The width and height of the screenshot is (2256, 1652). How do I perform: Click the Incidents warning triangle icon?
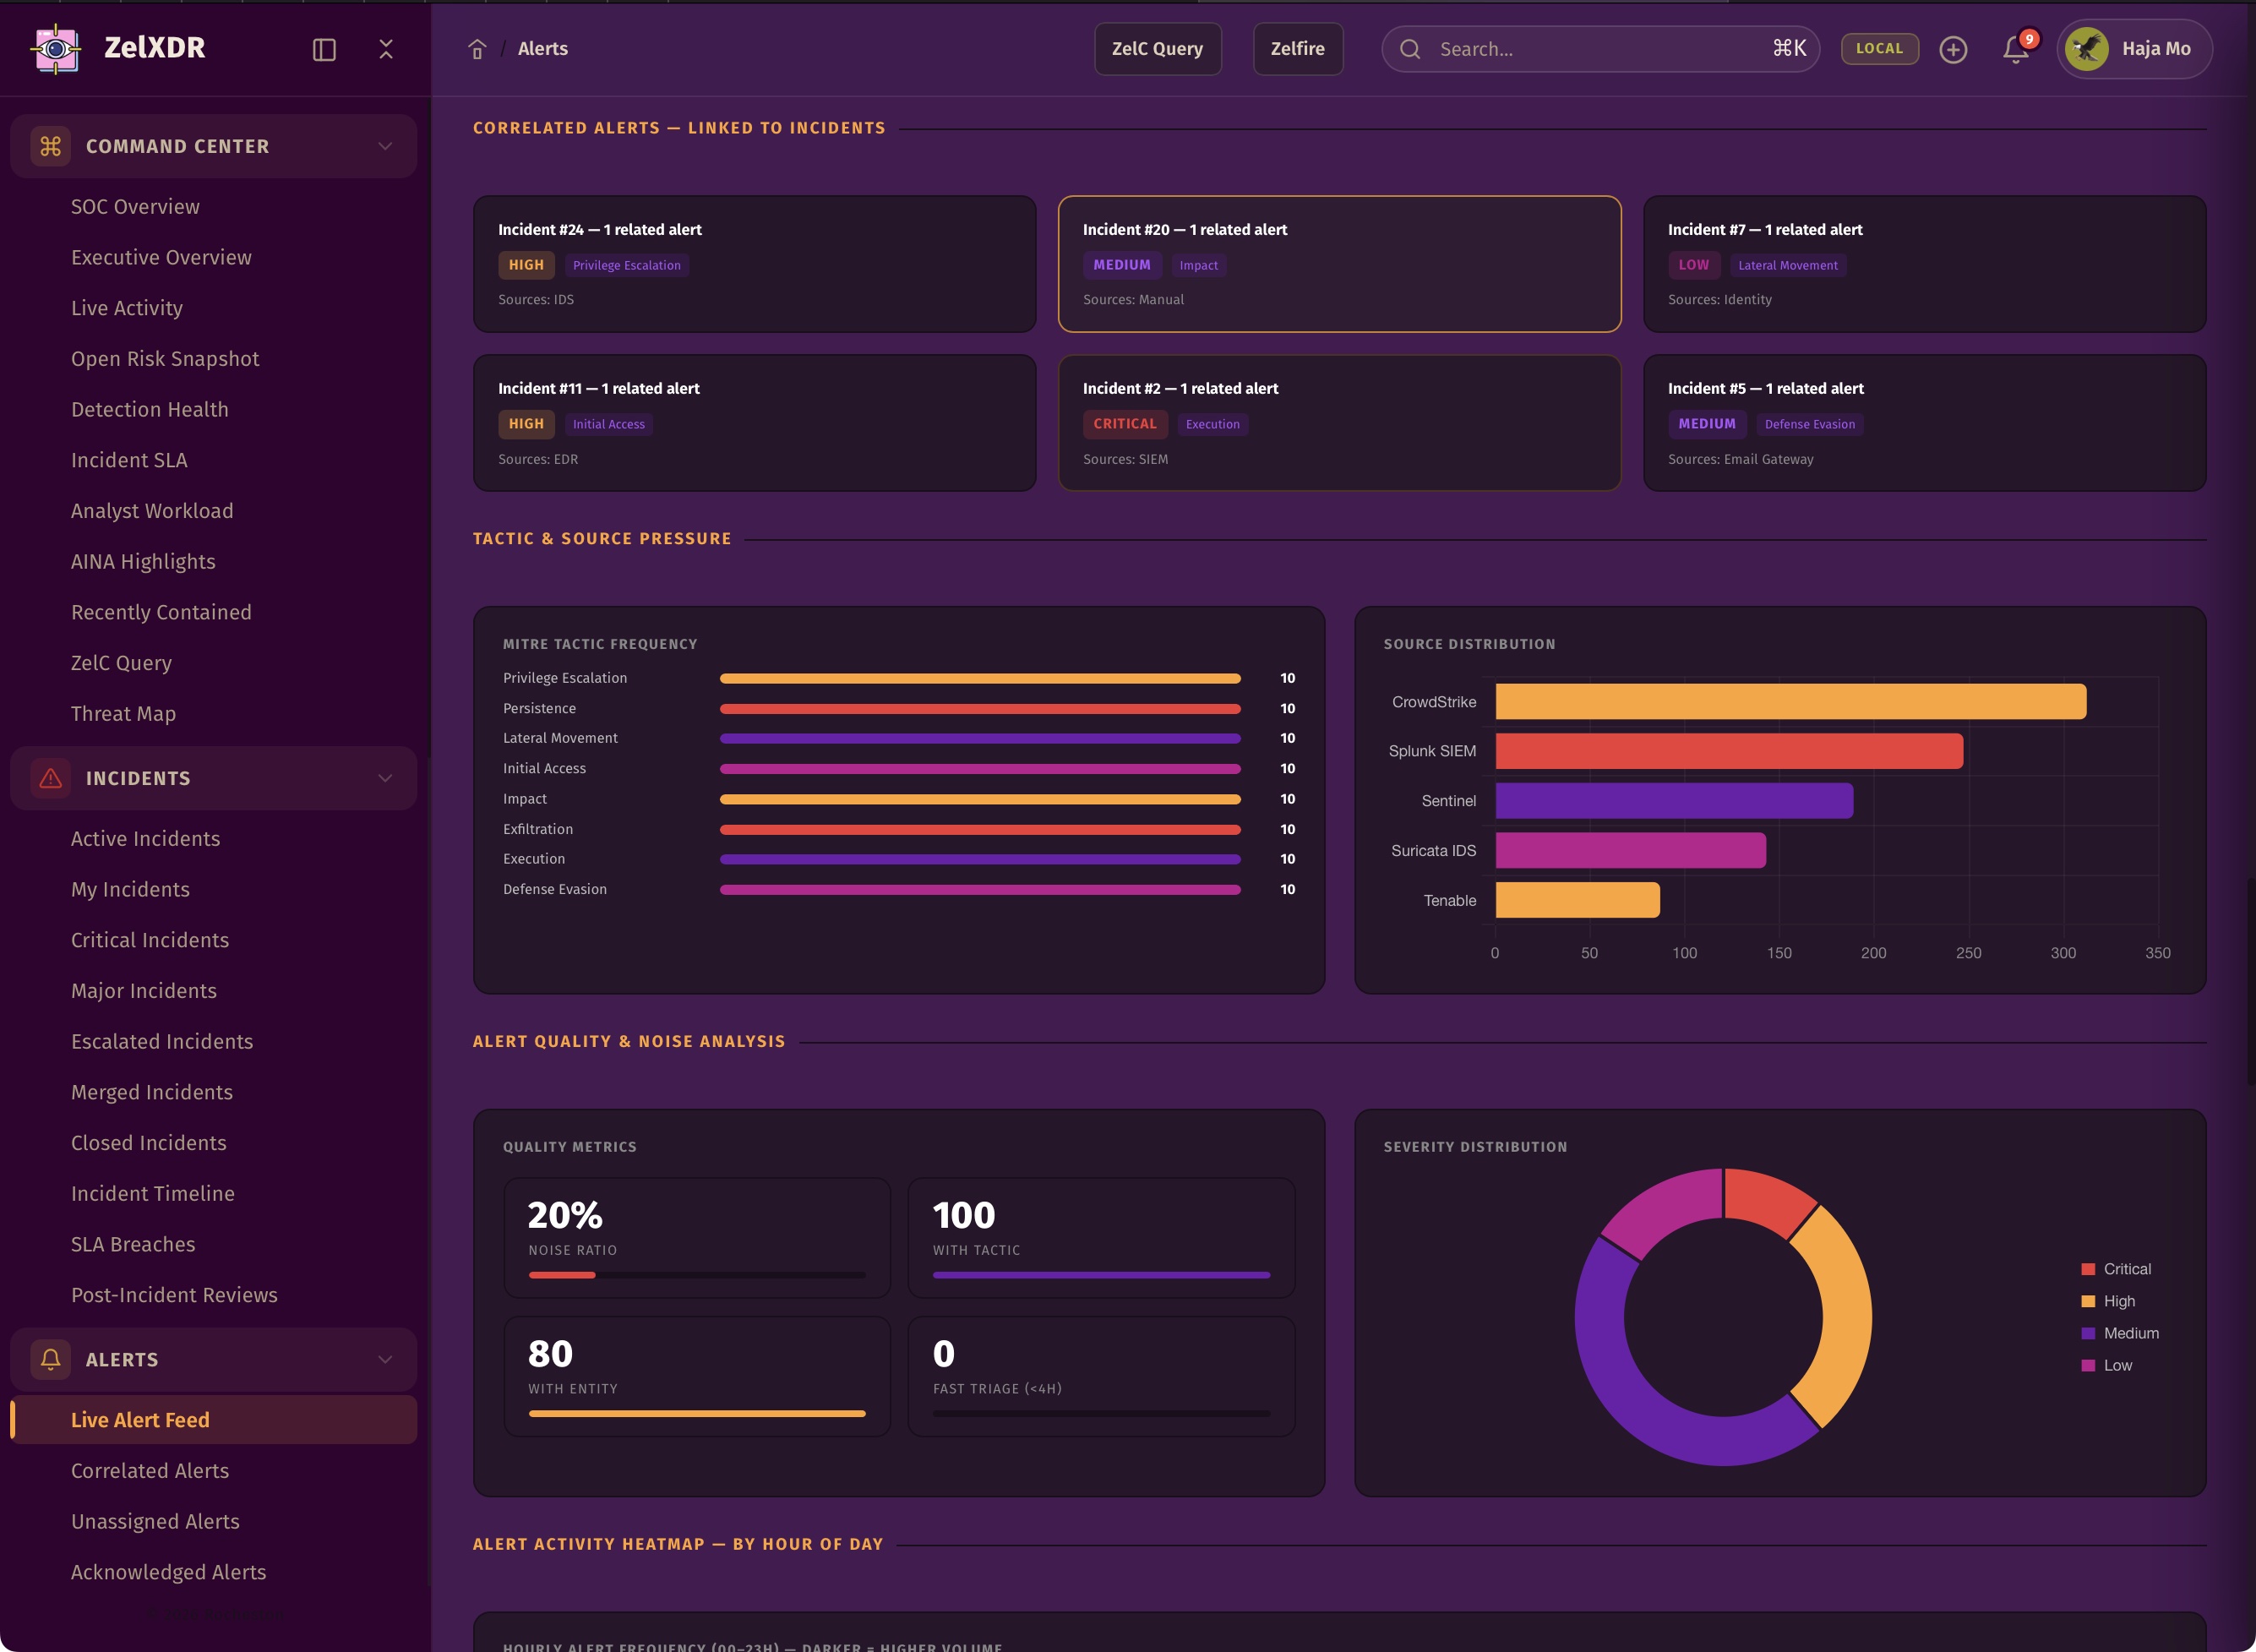[51, 778]
